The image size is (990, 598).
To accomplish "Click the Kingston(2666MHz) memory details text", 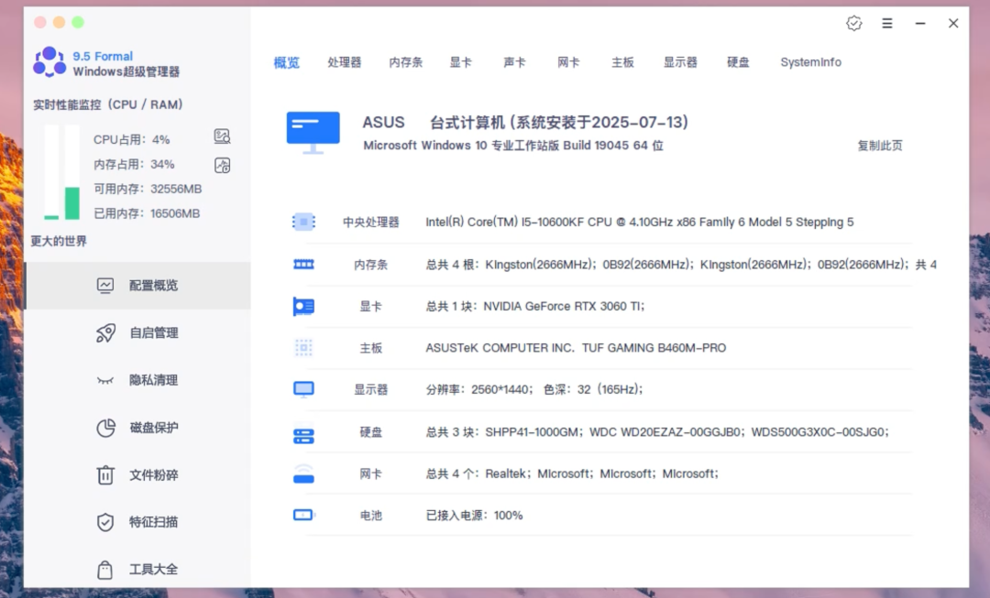I will (x=681, y=265).
